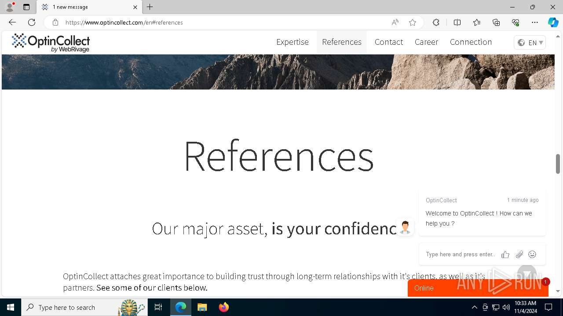Screen dimensions: 563x316
Task: Click 'See some of our clients below' text
Action: tap(152, 288)
